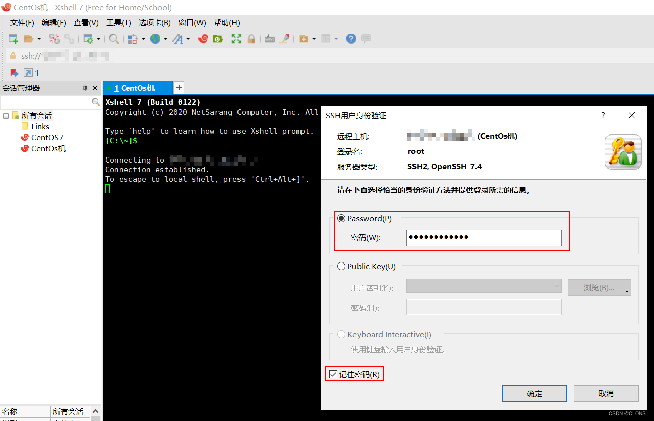Choose the Password(P) authentication method

click(x=341, y=218)
